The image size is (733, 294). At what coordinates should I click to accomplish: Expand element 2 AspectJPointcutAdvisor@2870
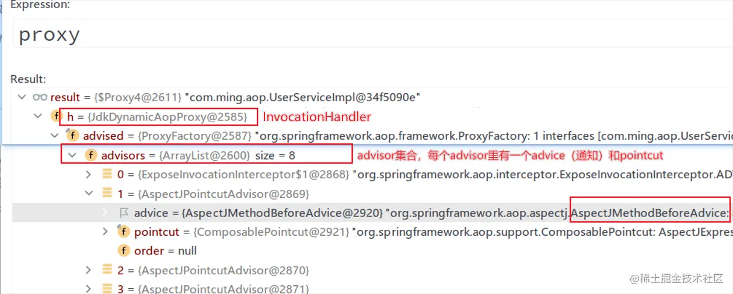click(89, 270)
